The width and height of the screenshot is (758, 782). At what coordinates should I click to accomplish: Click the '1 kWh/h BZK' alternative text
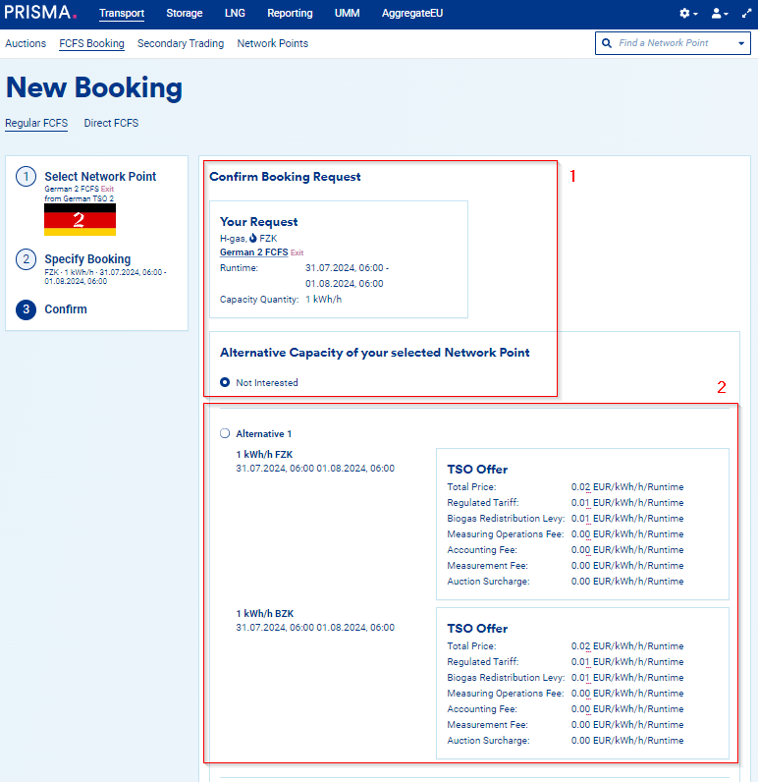tap(265, 613)
